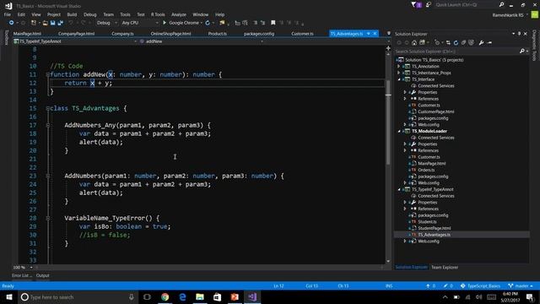Collapse the TS_ModuleLoader project node
The width and height of the screenshot is (540, 304).
(399, 131)
